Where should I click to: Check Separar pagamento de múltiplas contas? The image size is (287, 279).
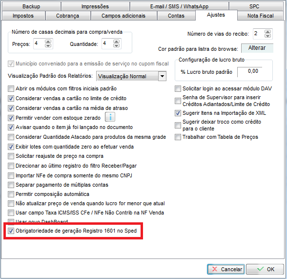(11, 185)
